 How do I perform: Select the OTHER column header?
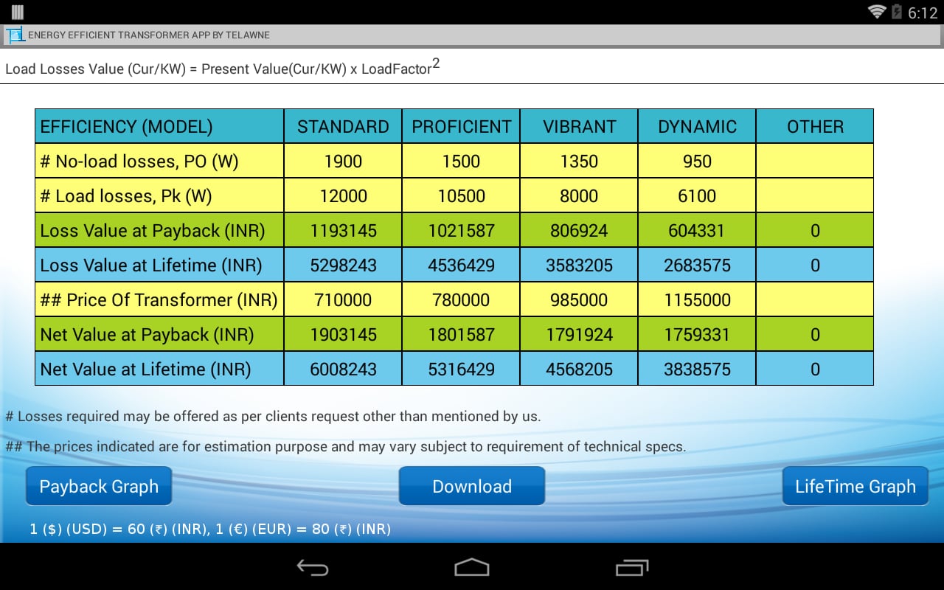(815, 126)
